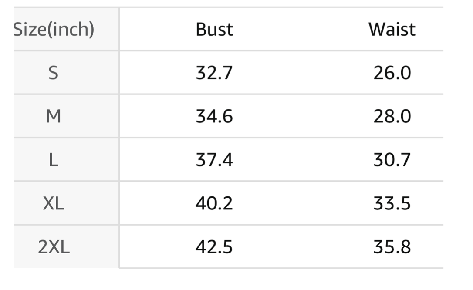This screenshot has width=473, height=290.
Task: Click the XL size row label
Action: coord(54,203)
